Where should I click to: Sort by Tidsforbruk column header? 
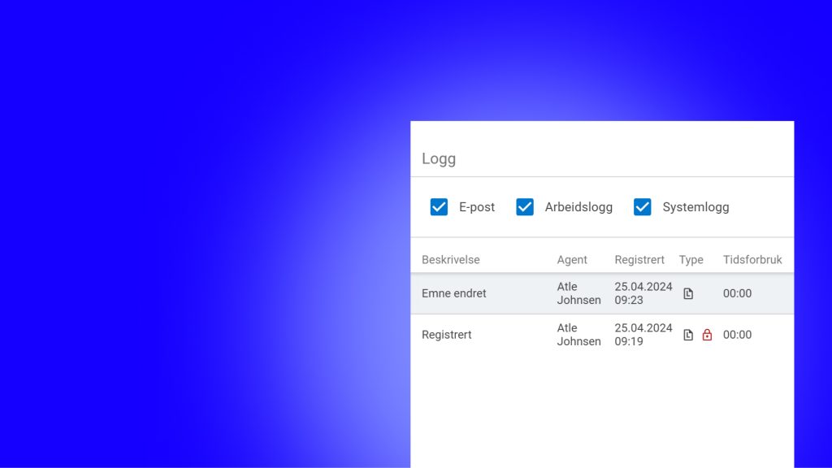click(752, 259)
